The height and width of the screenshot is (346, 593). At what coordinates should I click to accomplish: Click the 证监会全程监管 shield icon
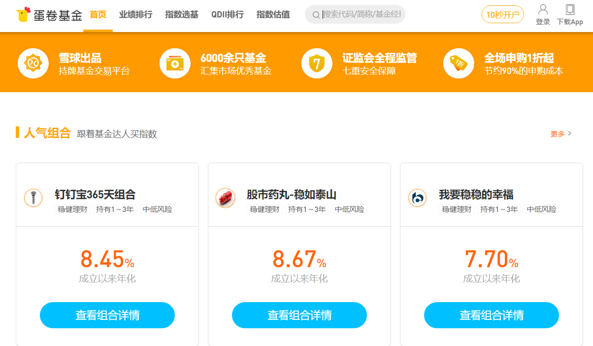317,63
